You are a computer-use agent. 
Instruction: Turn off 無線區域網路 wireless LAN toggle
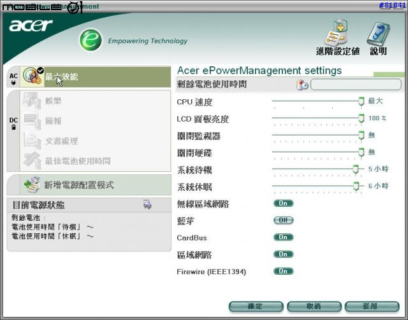click(283, 203)
